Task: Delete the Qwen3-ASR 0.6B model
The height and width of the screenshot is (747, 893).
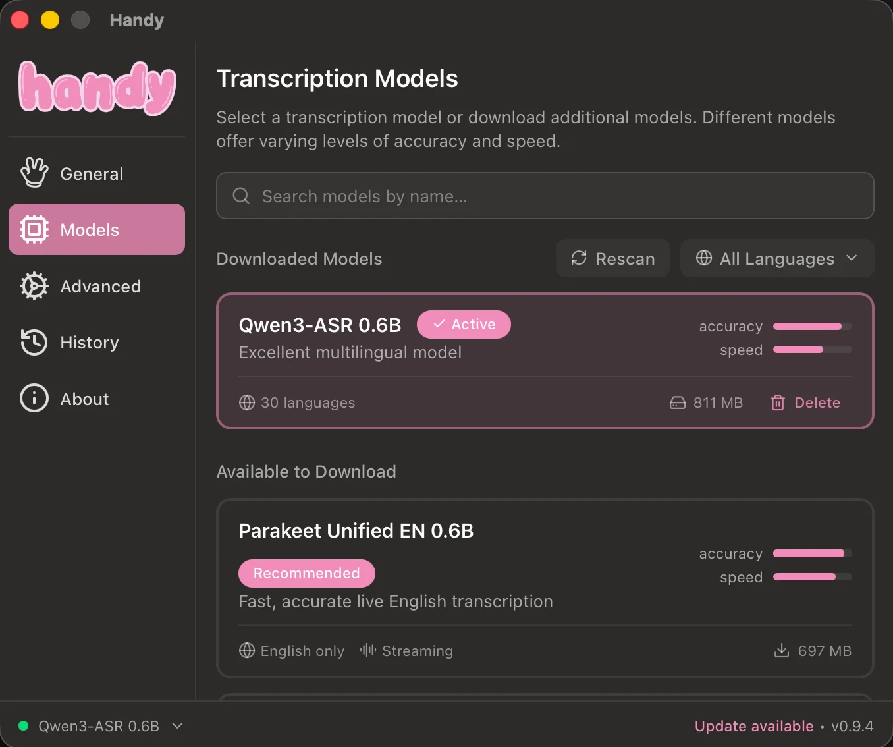Action: click(805, 402)
